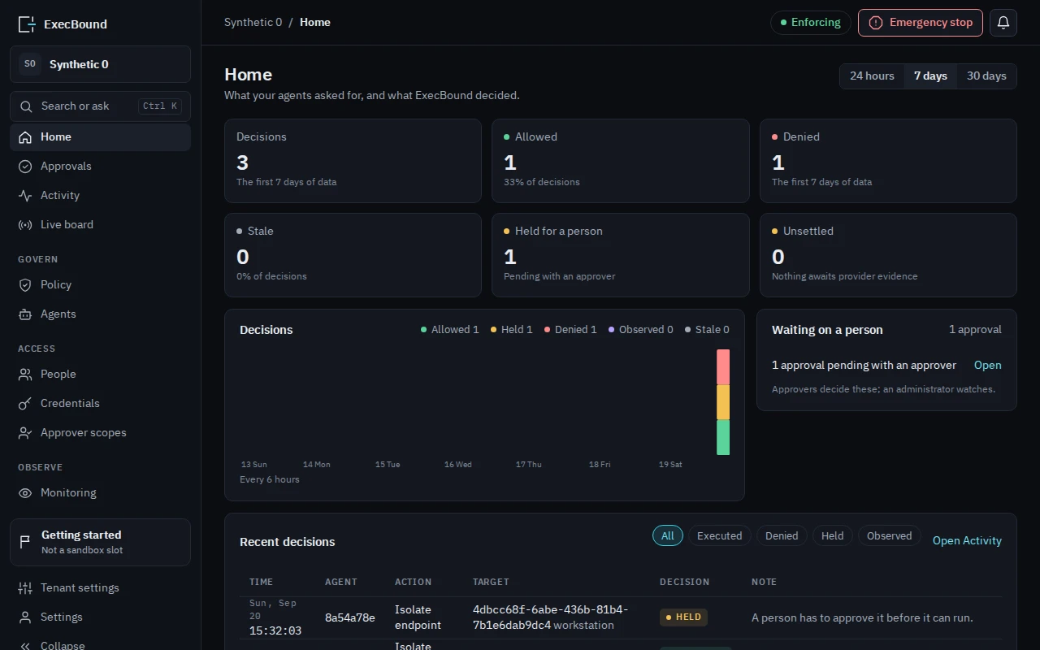Screen dimensions: 1040x650
Task: Click the green Allowed chart bar segment
Action: (723, 437)
